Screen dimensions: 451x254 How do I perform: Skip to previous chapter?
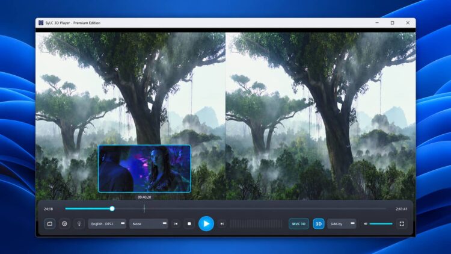coord(176,224)
